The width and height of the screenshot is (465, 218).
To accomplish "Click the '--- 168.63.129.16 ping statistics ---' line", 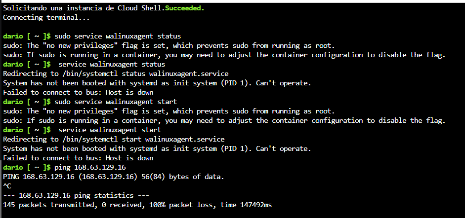I will (x=76, y=195).
